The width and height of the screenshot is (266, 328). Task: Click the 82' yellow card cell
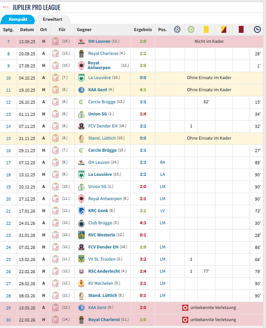click(x=206, y=102)
